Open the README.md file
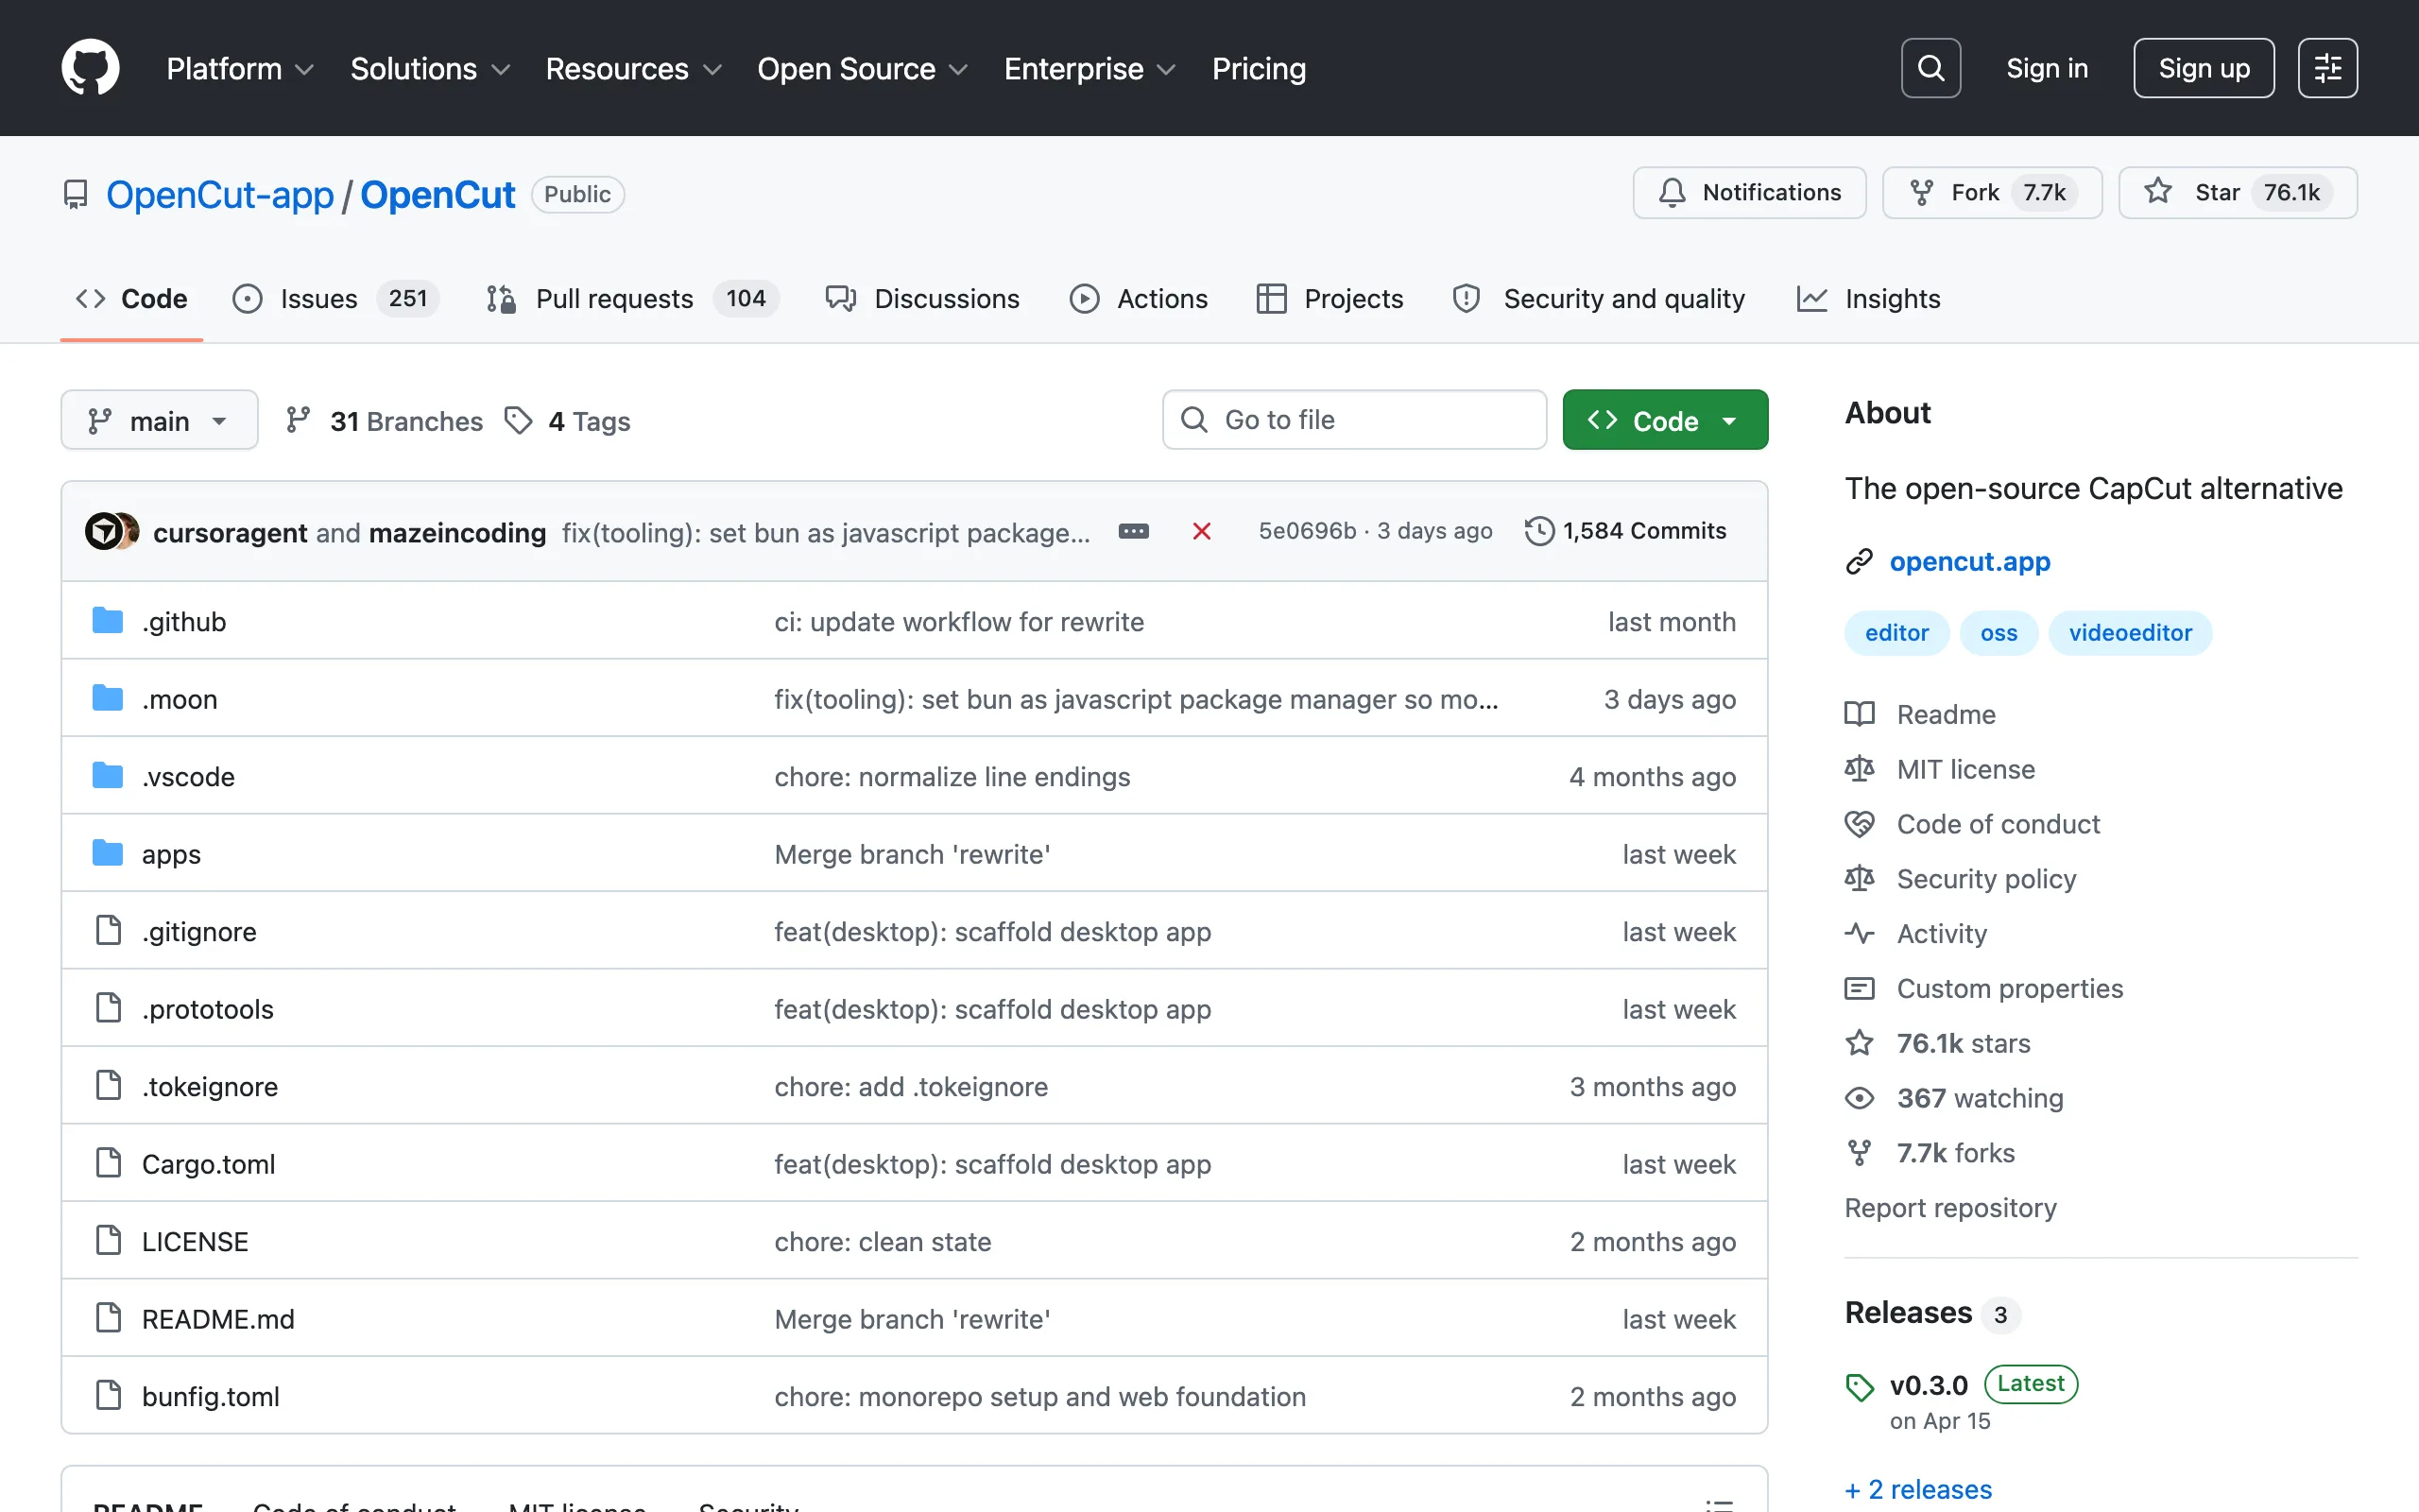 218,1318
